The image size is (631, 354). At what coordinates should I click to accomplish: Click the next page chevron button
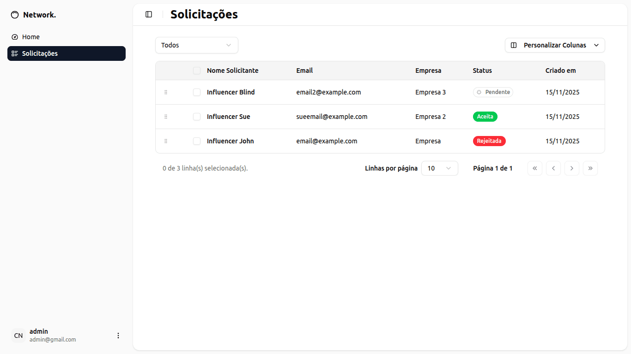click(571, 168)
